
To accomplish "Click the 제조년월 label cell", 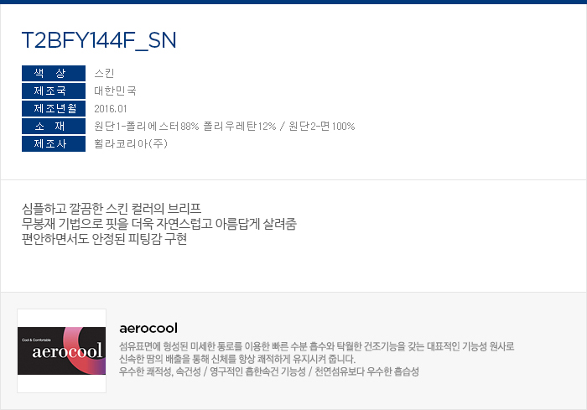I will pos(54,108).
